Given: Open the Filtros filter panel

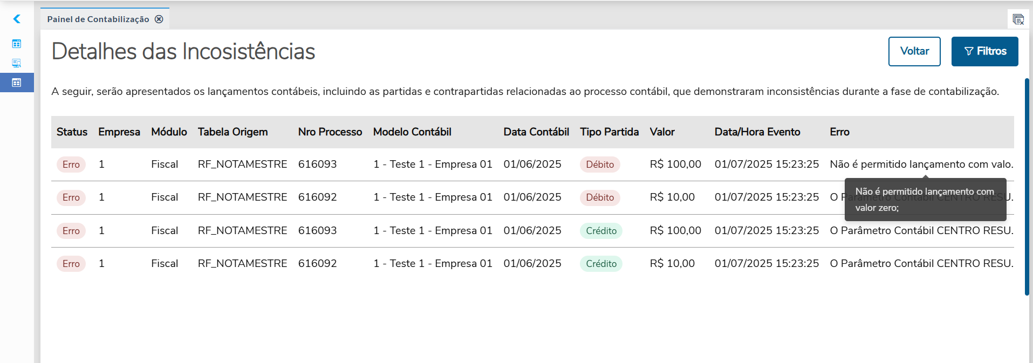Looking at the screenshot, I should [984, 51].
